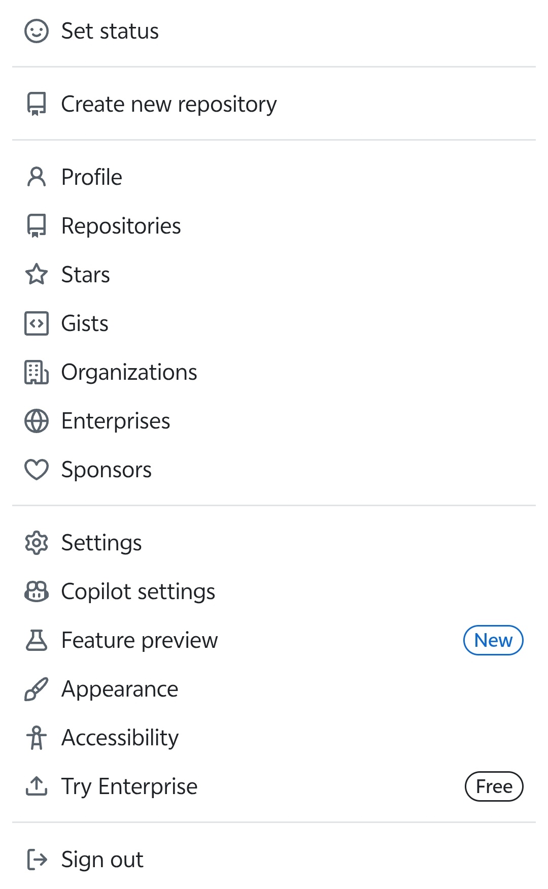Click the Gists code-square icon
Image resolution: width=548 pixels, height=889 pixels.
click(37, 323)
